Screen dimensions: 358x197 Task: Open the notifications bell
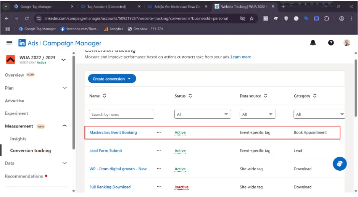point(313,42)
